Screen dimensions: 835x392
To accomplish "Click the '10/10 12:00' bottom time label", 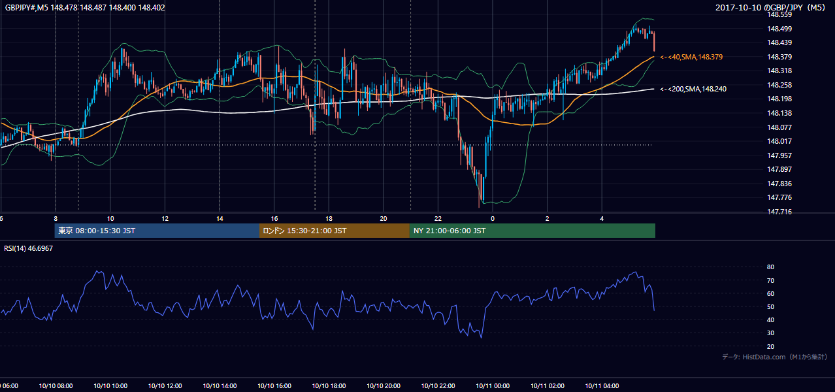I will (x=165, y=386).
